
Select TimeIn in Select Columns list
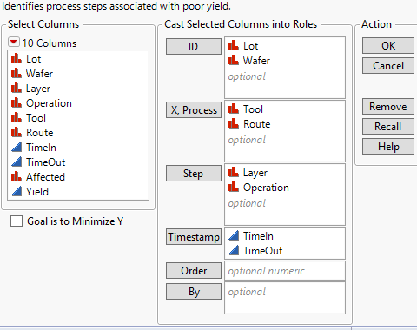click(x=78, y=148)
